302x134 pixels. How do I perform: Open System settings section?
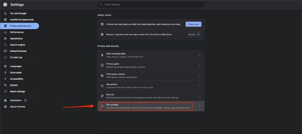(x=14, y=85)
